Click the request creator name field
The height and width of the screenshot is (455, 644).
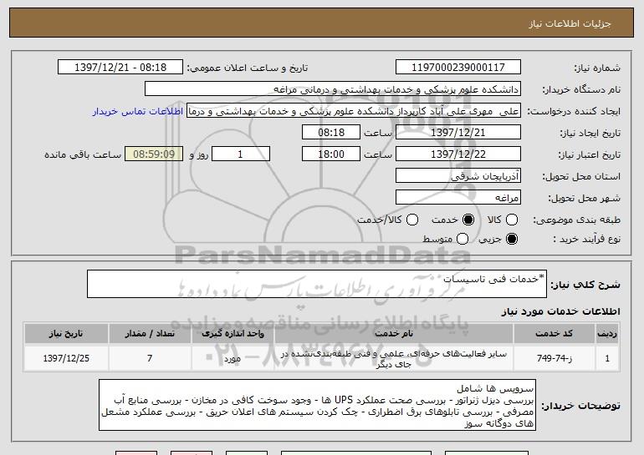(354, 111)
